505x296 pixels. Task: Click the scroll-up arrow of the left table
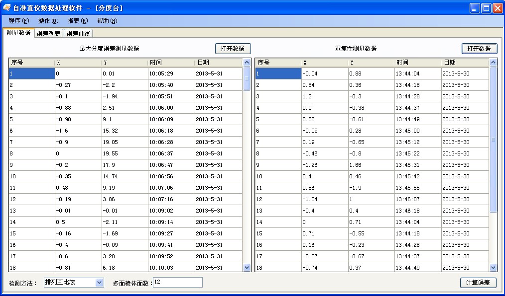tap(246, 62)
